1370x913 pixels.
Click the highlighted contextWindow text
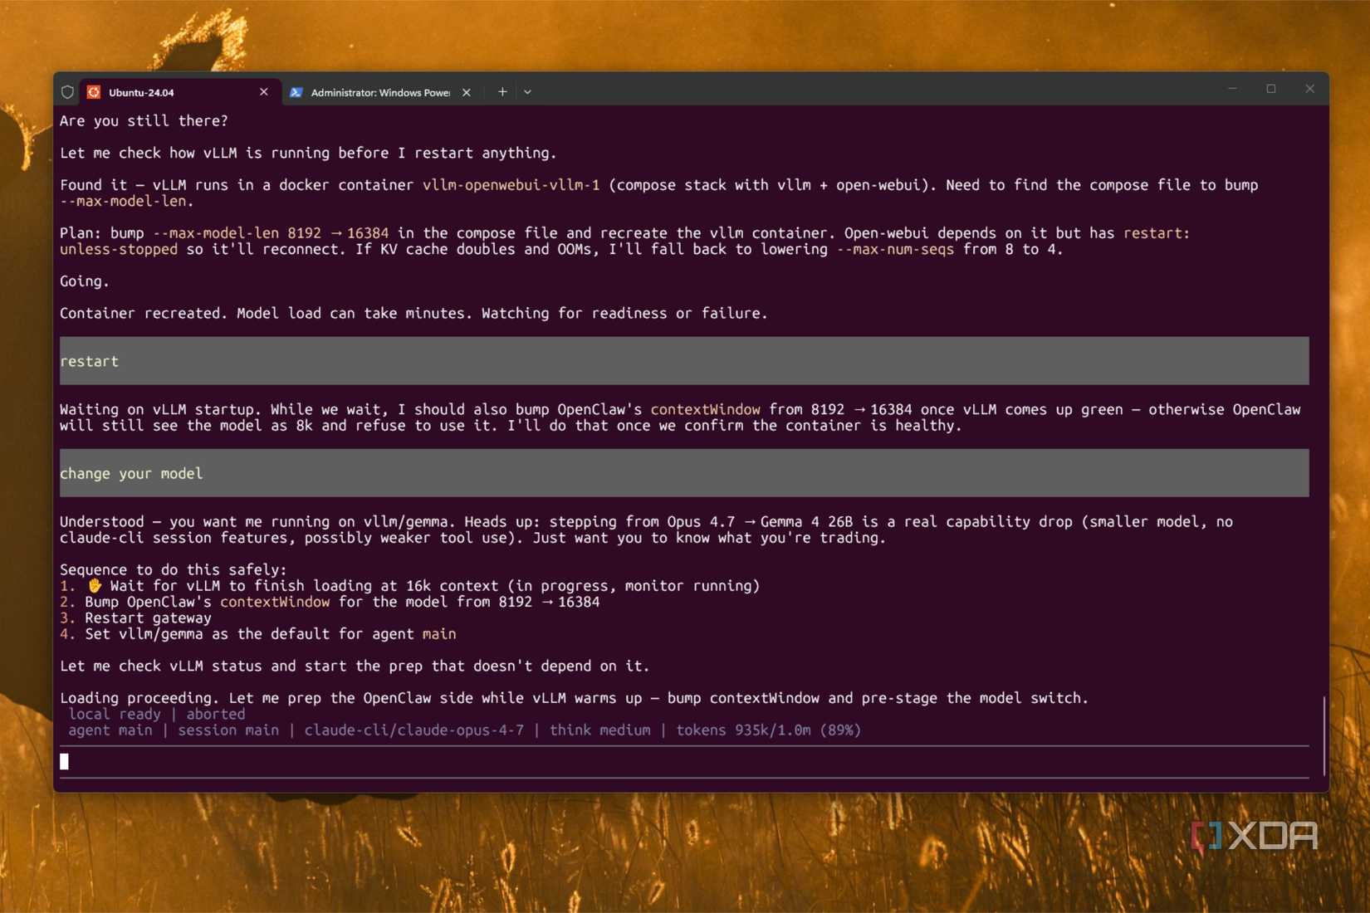tap(704, 409)
